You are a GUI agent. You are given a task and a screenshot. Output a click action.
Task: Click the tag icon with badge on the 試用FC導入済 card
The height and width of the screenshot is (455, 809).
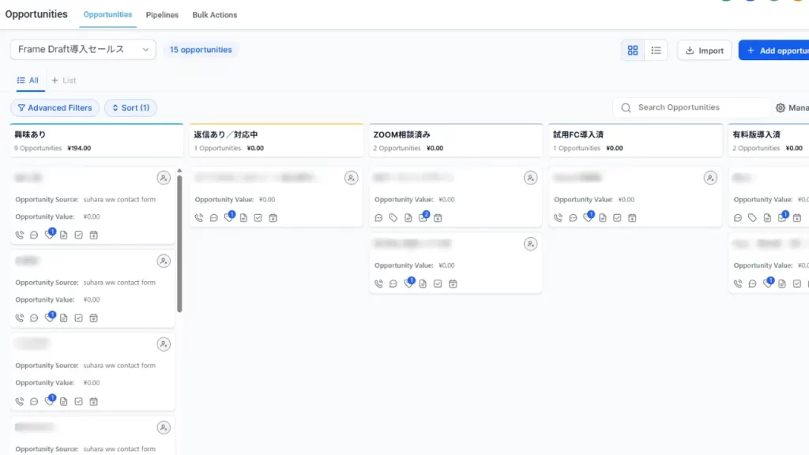click(588, 218)
